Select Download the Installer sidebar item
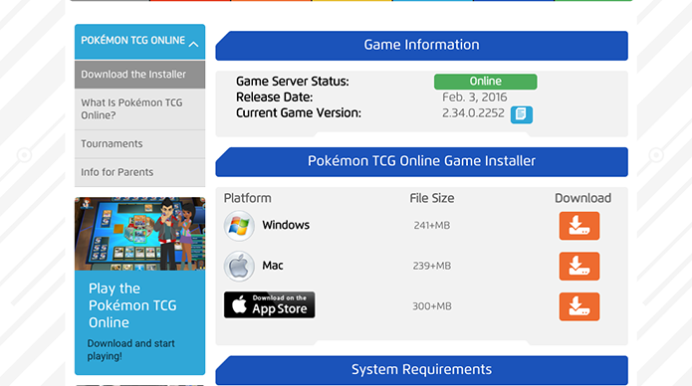Viewport: 692px width, 386px height. click(140, 75)
